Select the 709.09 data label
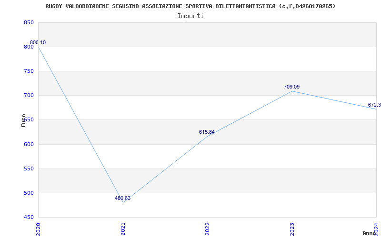Viewport: 381px width, 238px height. point(291,87)
